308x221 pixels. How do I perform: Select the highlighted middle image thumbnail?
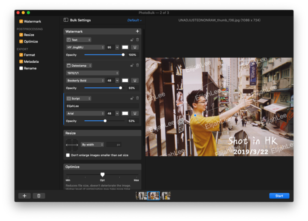pyautogui.click(x=154, y=196)
